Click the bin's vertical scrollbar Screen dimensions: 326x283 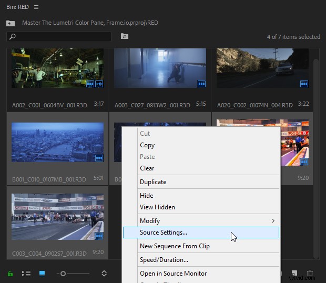[x=316, y=159]
